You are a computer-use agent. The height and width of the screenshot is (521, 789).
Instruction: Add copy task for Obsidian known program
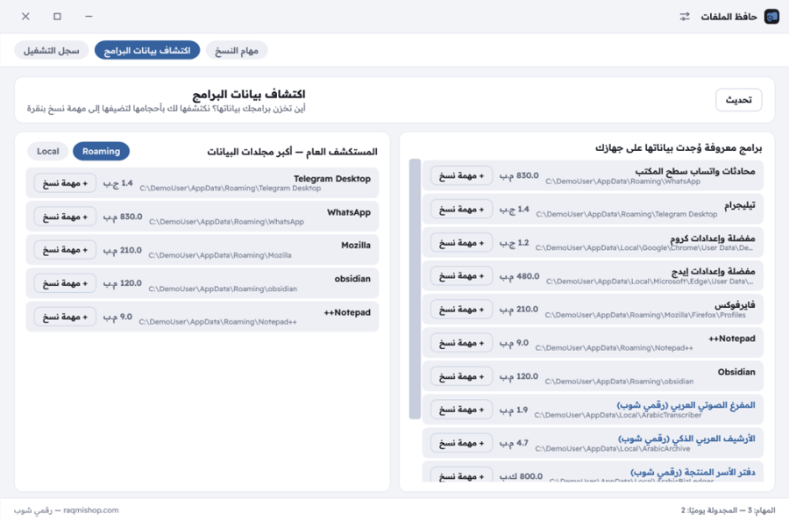461,376
